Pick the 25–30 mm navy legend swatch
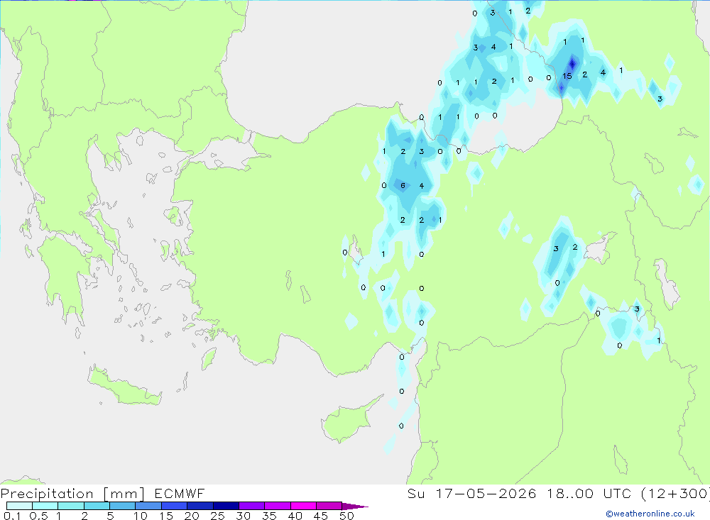Viewport: 710px width, 520px height. [226, 506]
